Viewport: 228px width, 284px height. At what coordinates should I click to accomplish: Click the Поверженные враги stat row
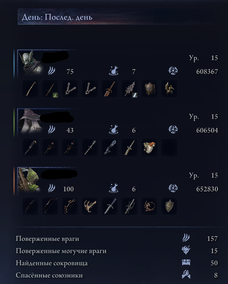tap(117, 239)
